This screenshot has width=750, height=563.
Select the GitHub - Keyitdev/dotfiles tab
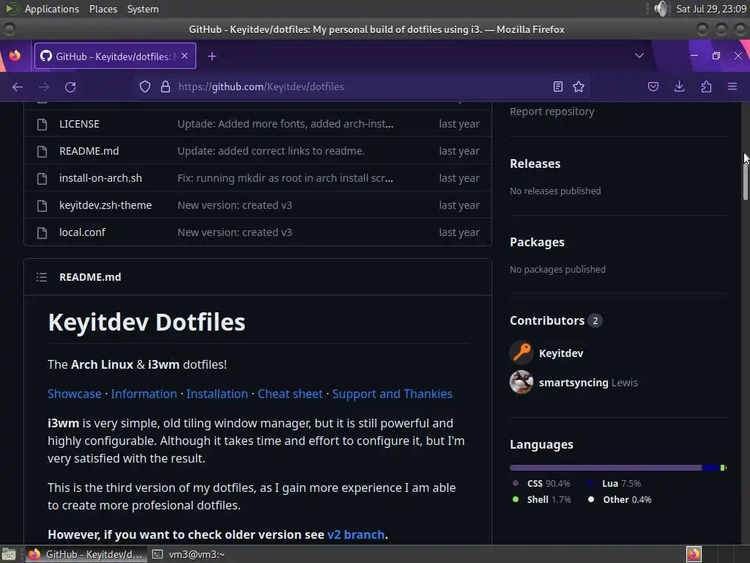pos(115,56)
